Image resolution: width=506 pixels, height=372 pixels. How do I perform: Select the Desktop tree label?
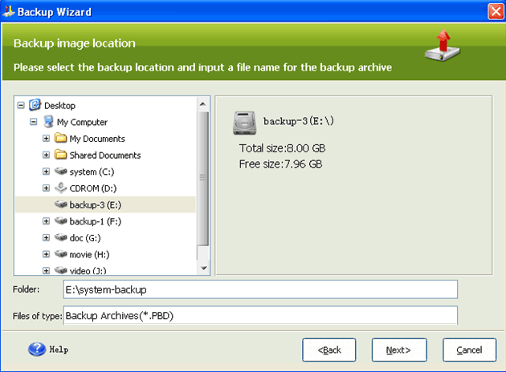[x=59, y=106]
